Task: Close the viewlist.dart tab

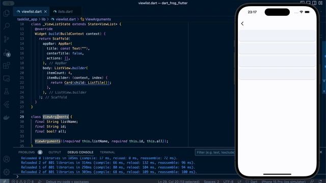Action: pos(45,12)
